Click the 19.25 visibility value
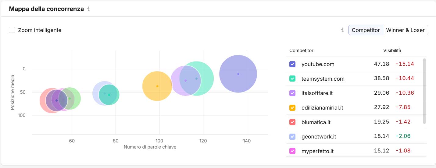 pyautogui.click(x=381, y=122)
